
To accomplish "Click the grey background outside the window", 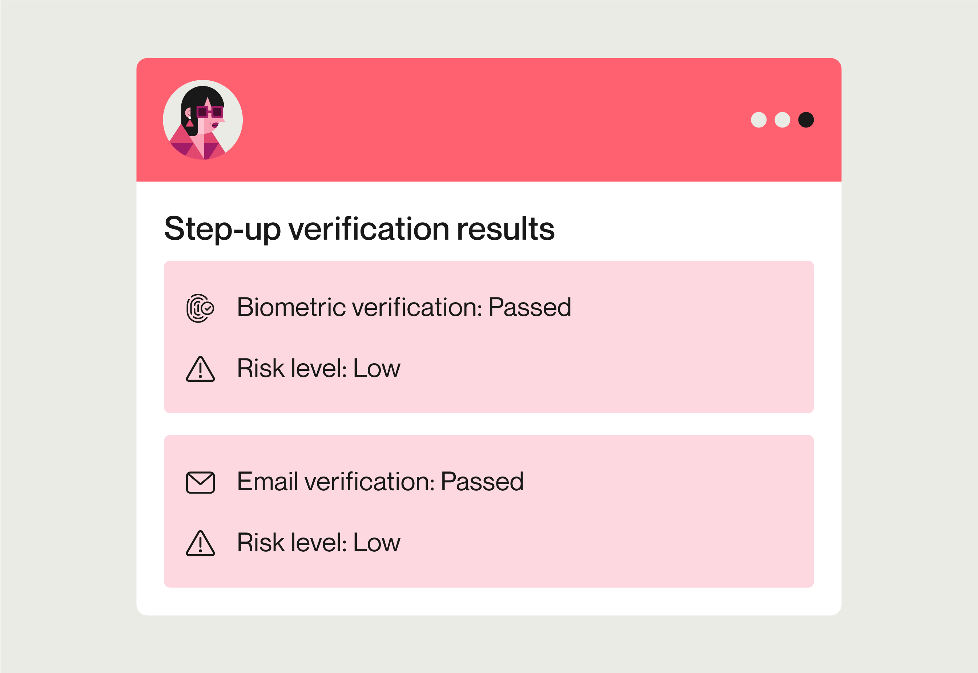I will (x=68, y=337).
